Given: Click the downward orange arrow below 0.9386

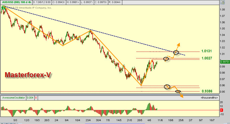Looking at the screenshot, I should pos(182,96).
